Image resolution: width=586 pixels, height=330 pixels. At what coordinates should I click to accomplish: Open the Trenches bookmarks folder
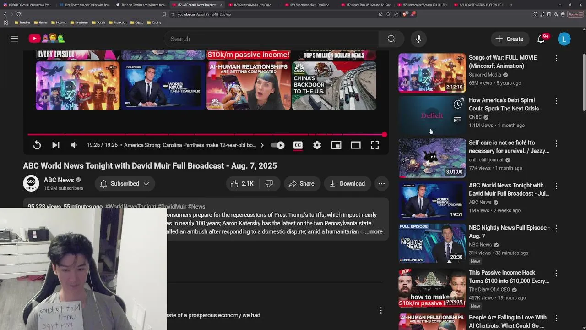click(22, 22)
